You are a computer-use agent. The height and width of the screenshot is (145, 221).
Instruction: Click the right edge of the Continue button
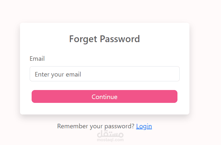[175, 96]
